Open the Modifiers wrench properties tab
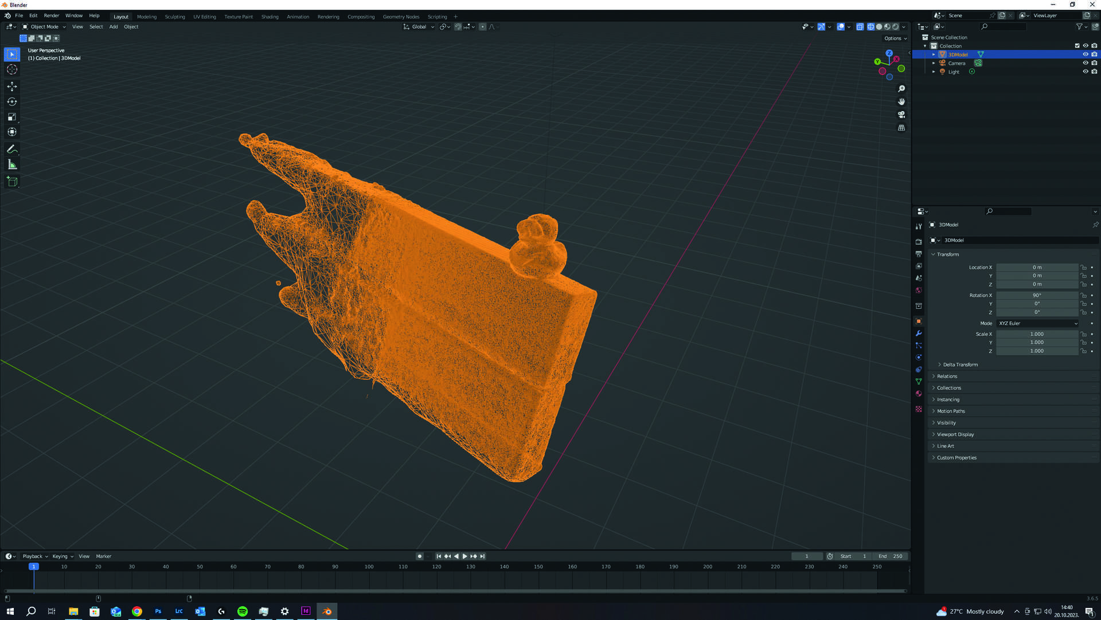1101x620 pixels. [919, 333]
